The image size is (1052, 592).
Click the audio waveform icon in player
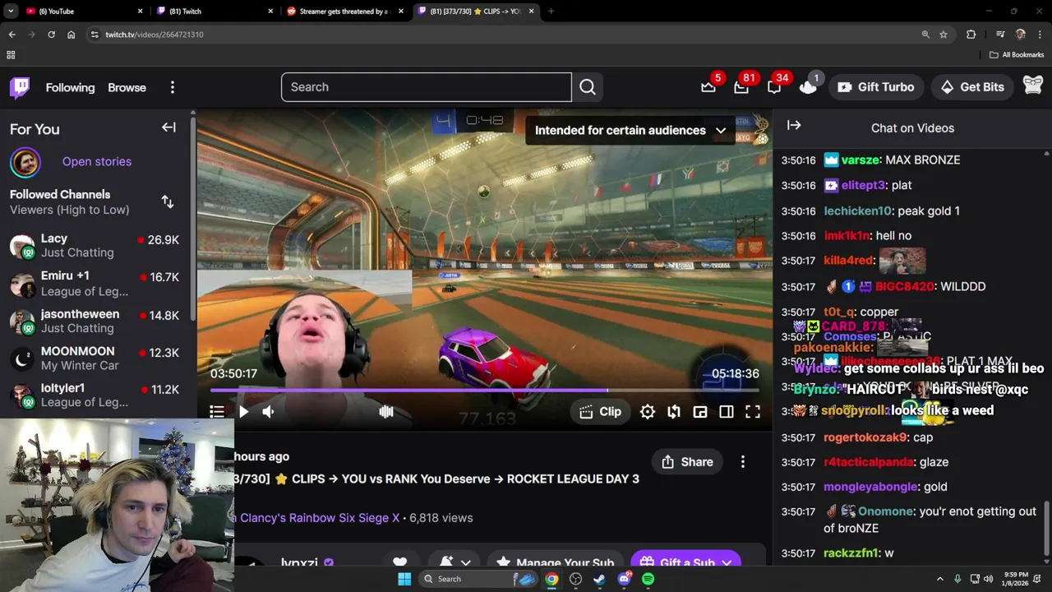click(x=386, y=412)
